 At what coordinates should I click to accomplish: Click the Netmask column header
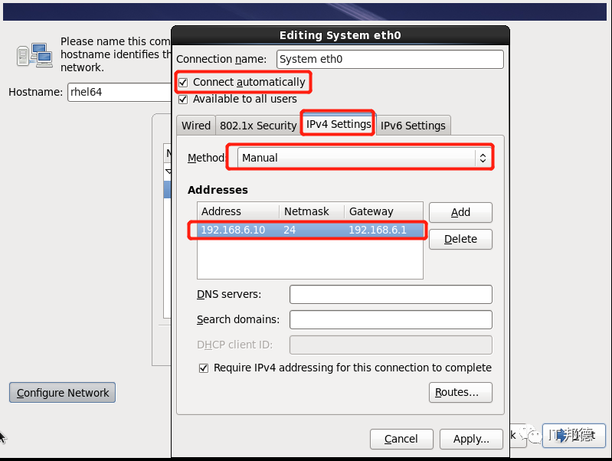(312, 211)
